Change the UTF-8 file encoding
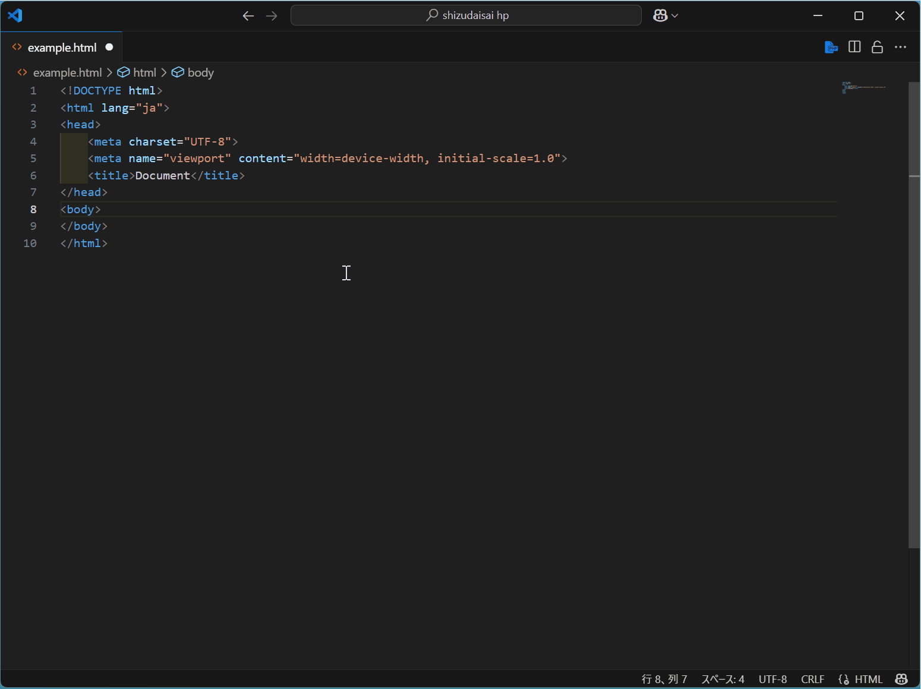Image resolution: width=921 pixels, height=689 pixels. (772, 679)
